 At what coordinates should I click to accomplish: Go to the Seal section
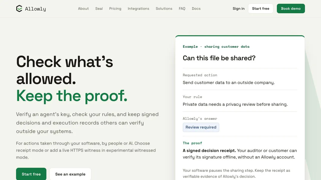(x=99, y=8)
